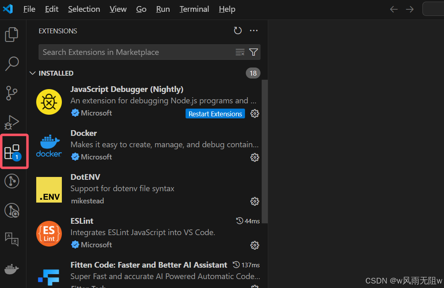The width and height of the screenshot is (444, 288).
Task: Open manage gear for DotENV extension
Action: pos(255,201)
